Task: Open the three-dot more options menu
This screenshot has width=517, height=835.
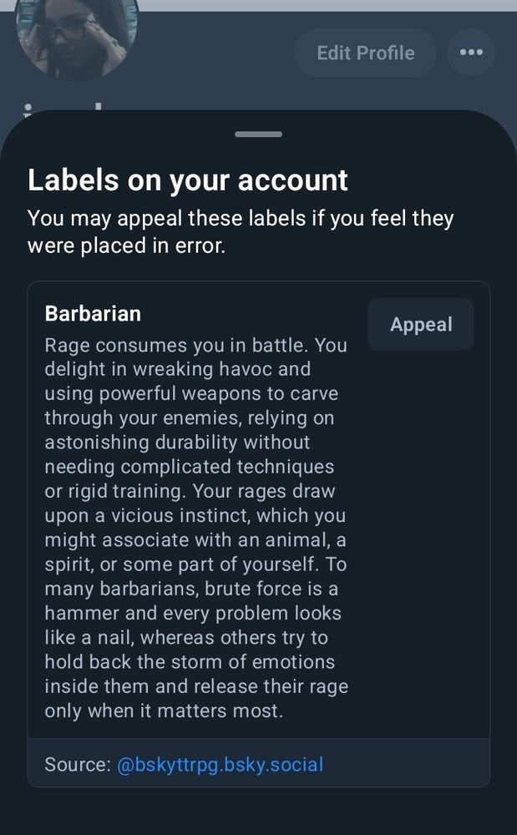Action: tap(471, 53)
